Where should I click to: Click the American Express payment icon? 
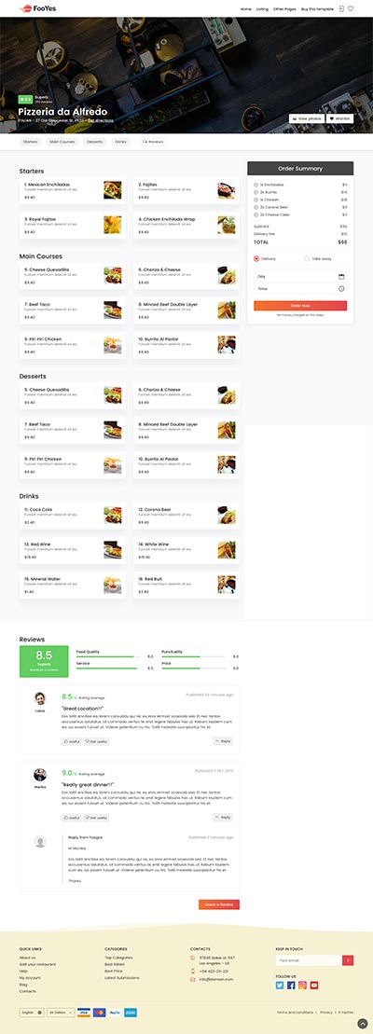pyautogui.click(x=131, y=1013)
